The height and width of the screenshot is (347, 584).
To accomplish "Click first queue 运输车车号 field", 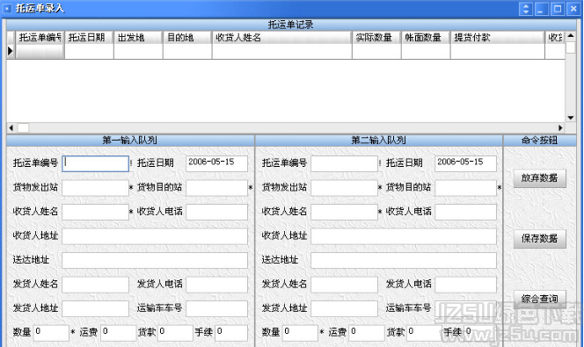I will (x=216, y=308).
